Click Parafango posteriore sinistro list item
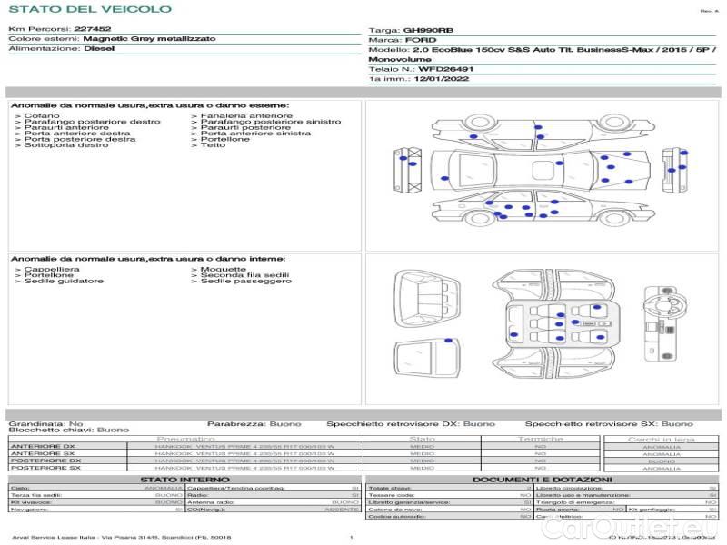Image resolution: width=727 pixels, height=545 pixels. pyautogui.click(x=270, y=122)
